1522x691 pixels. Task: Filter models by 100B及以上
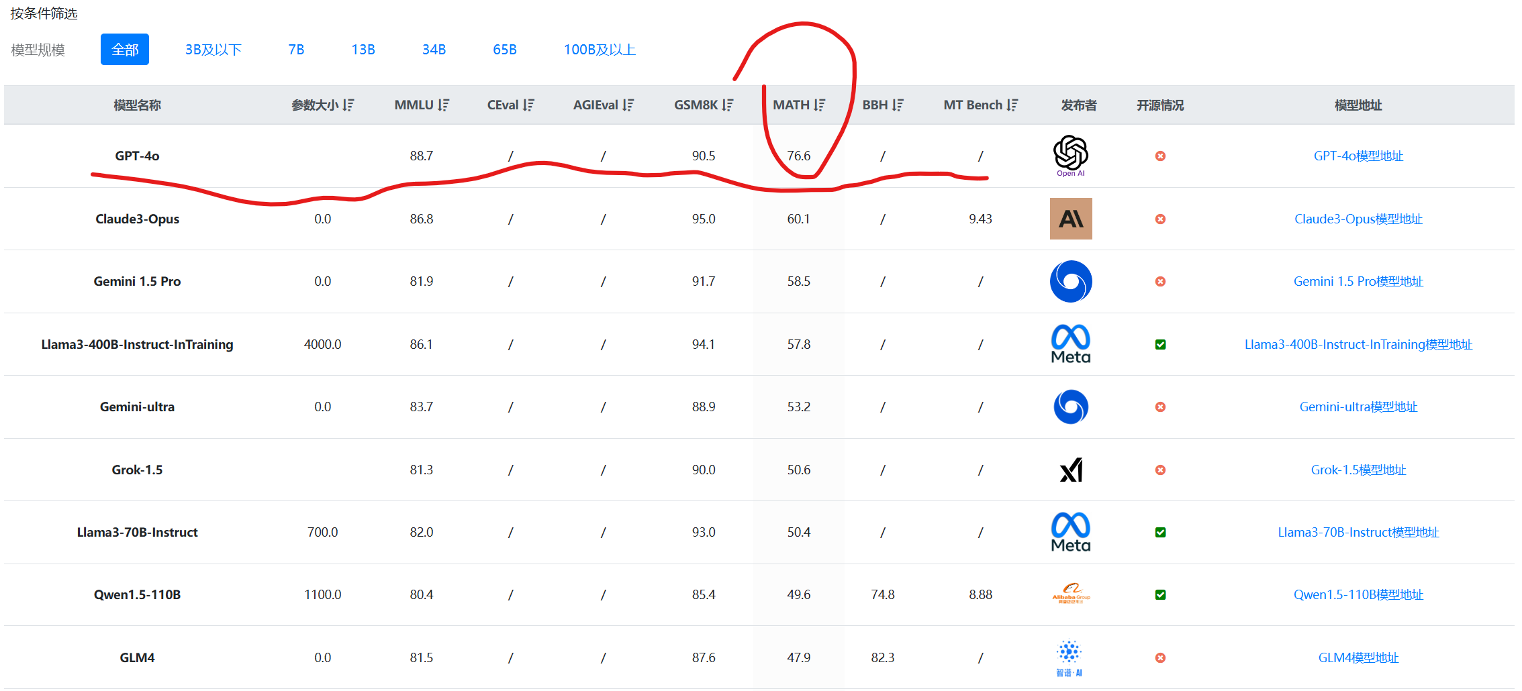600,50
